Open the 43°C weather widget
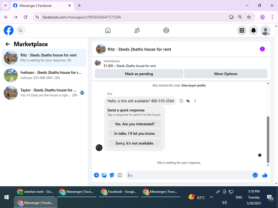Screen dimensions: 278x208 click(x=197, y=197)
